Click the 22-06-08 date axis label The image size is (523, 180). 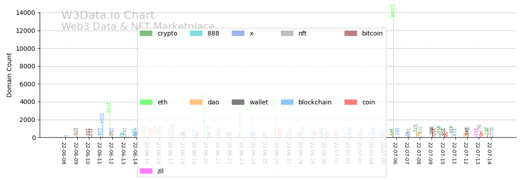tap(64, 153)
